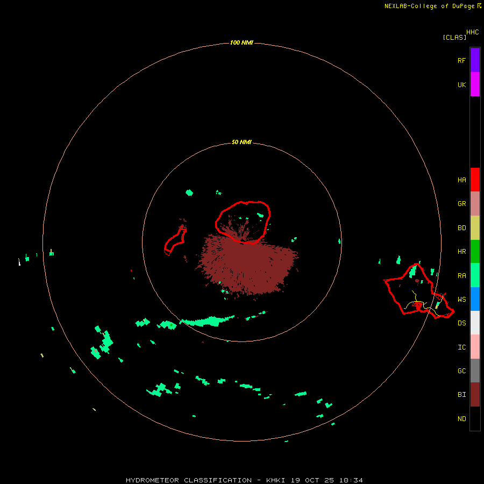The width and height of the screenshot is (484, 484).
Task: Click the 'HR' legend label
Action: [462, 252]
